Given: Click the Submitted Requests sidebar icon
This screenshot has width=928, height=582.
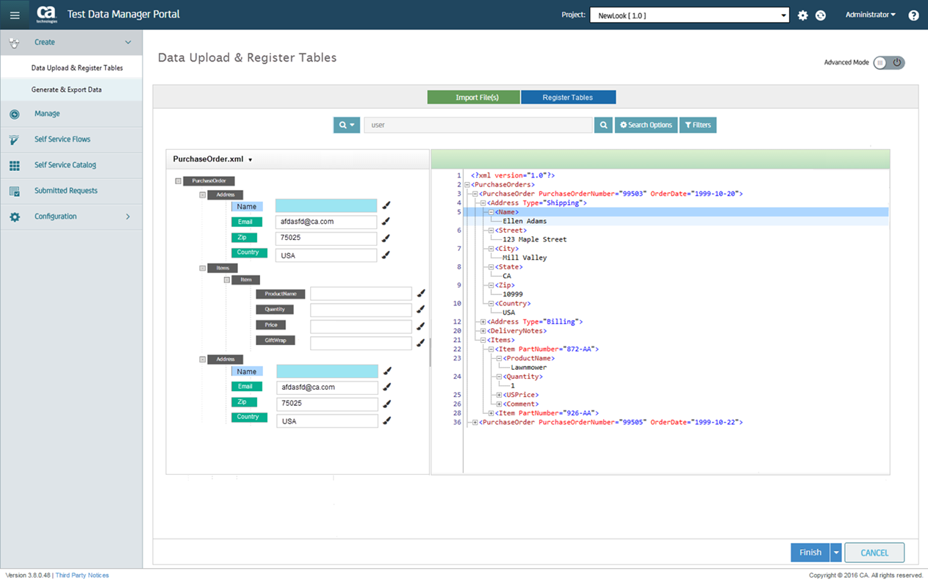Looking at the screenshot, I should click(x=15, y=192).
